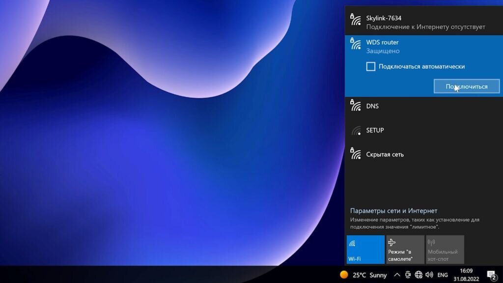Toggle the Wi-Fi quick action tile
Screen dimensions: 503x283
coord(365,250)
